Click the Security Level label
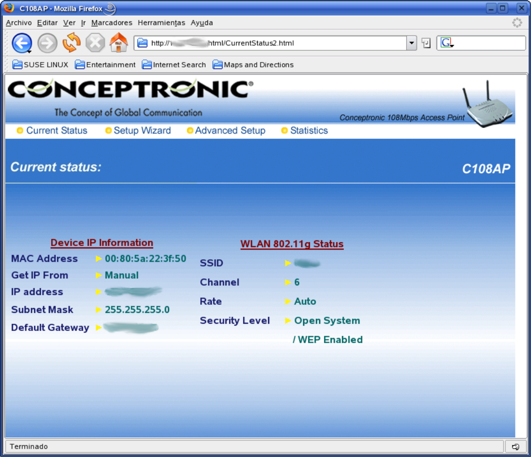This screenshot has height=457, width=531. 234,321
